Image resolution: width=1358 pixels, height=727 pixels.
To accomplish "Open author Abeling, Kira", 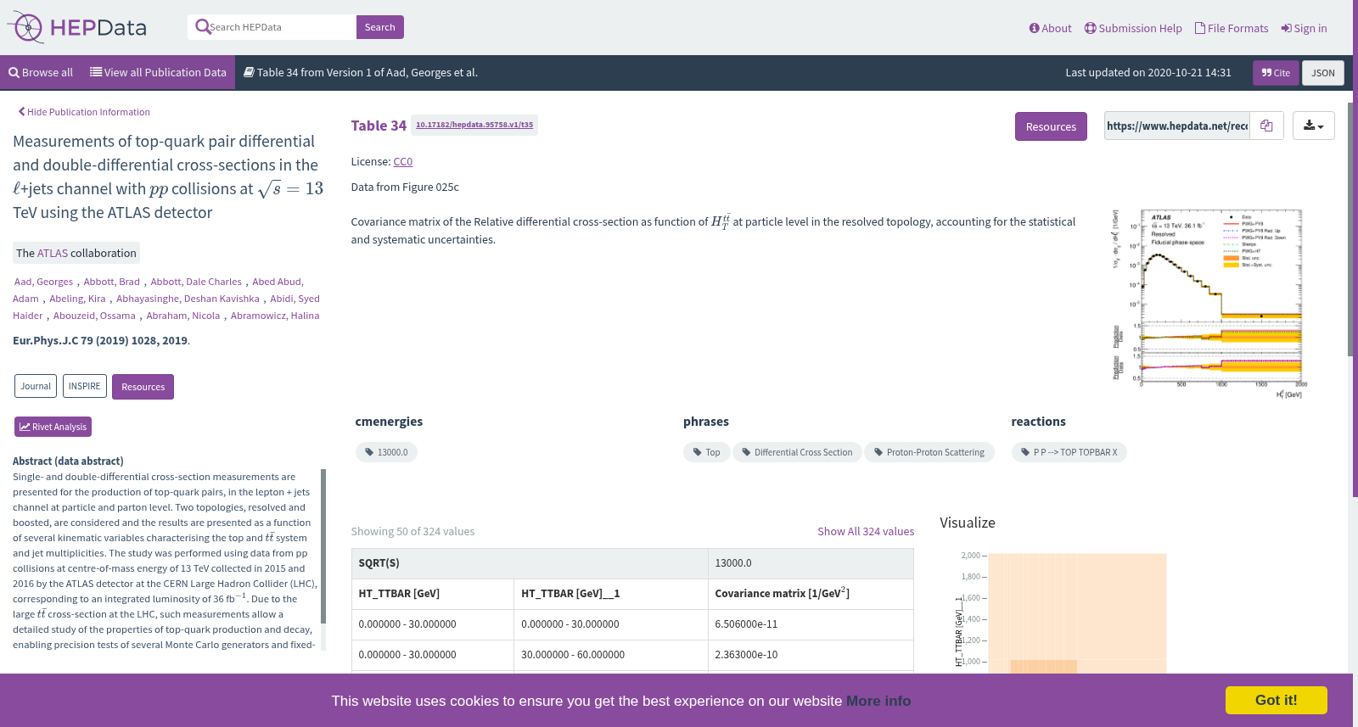I will coord(77,299).
